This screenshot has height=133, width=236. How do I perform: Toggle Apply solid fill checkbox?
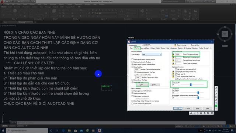(176, 74)
